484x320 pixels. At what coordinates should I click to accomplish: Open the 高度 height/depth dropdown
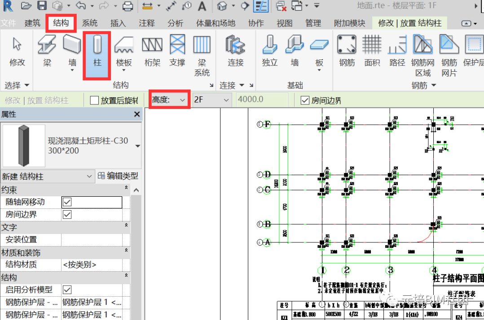coord(169,100)
